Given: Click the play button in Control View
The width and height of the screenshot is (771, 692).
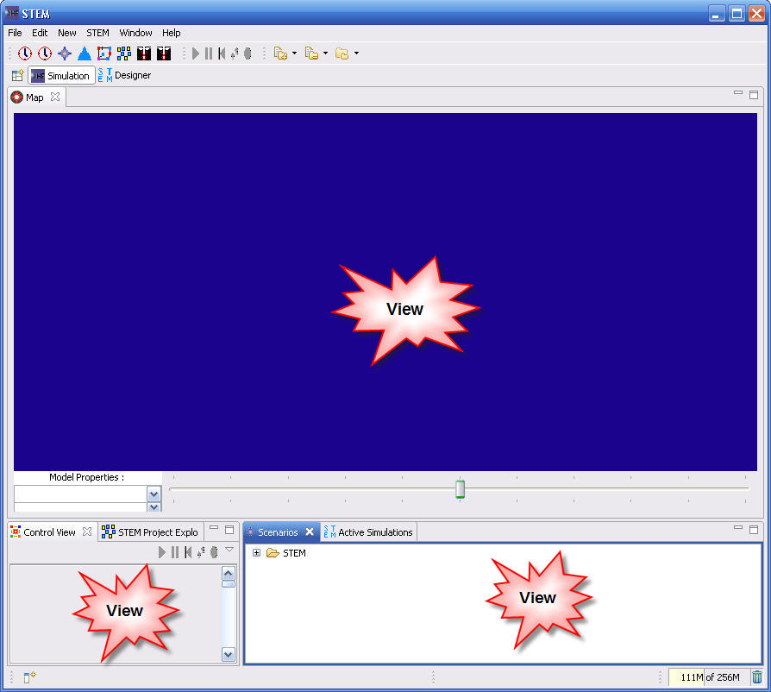Looking at the screenshot, I should point(161,552).
